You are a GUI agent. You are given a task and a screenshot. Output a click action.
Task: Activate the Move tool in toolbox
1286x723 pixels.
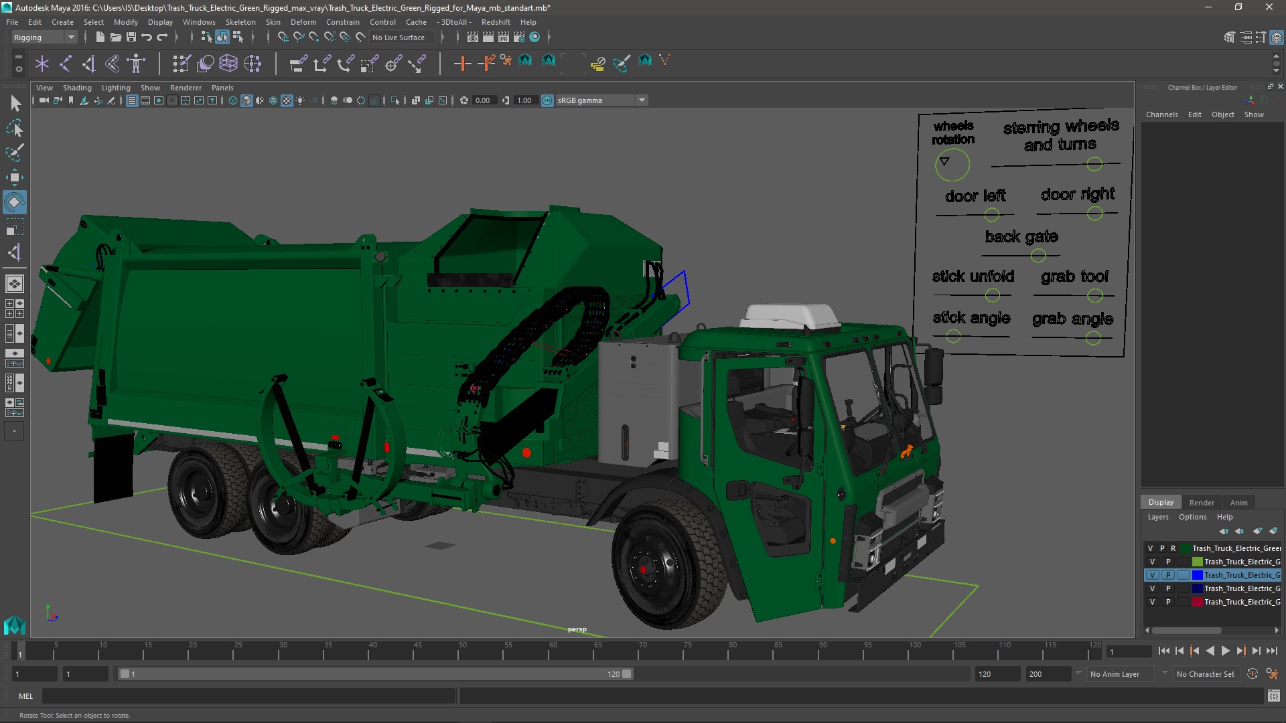[x=15, y=177]
